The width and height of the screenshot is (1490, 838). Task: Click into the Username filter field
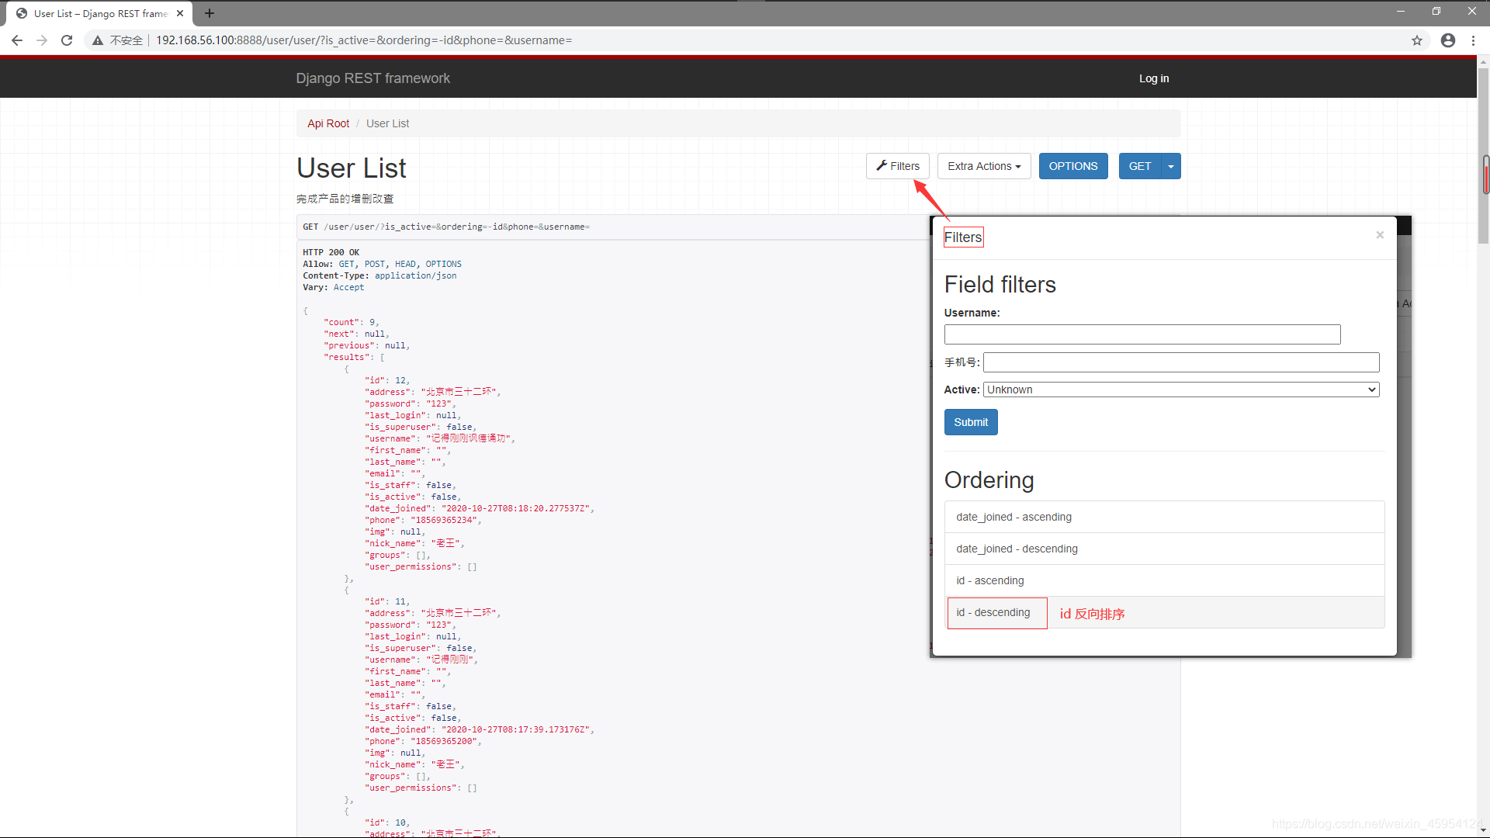tap(1142, 334)
